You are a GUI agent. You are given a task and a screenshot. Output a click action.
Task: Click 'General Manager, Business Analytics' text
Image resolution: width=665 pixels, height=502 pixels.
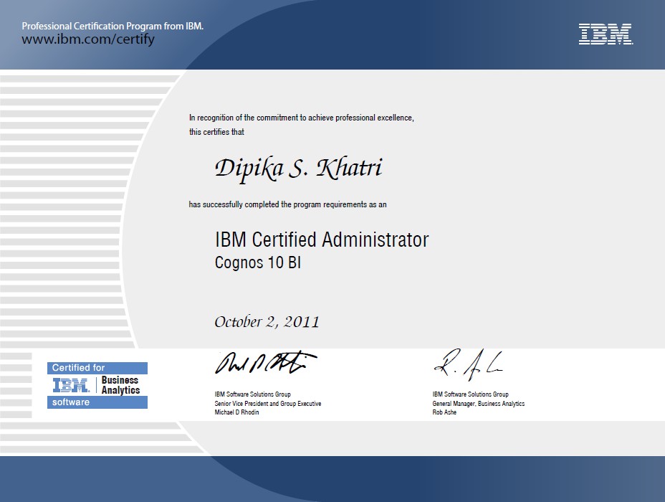tap(479, 404)
